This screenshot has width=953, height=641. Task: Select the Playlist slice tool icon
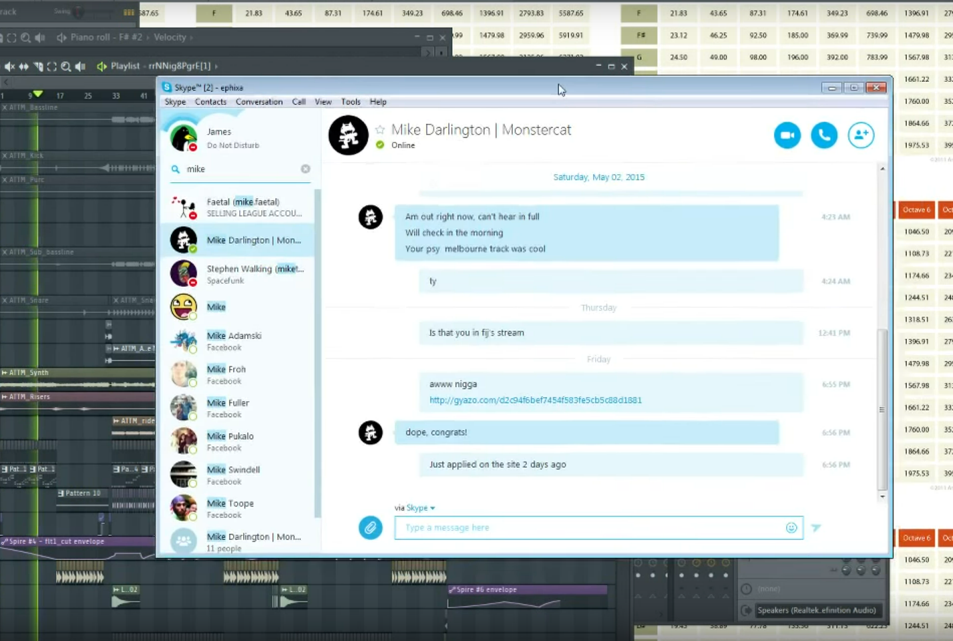pos(38,66)
